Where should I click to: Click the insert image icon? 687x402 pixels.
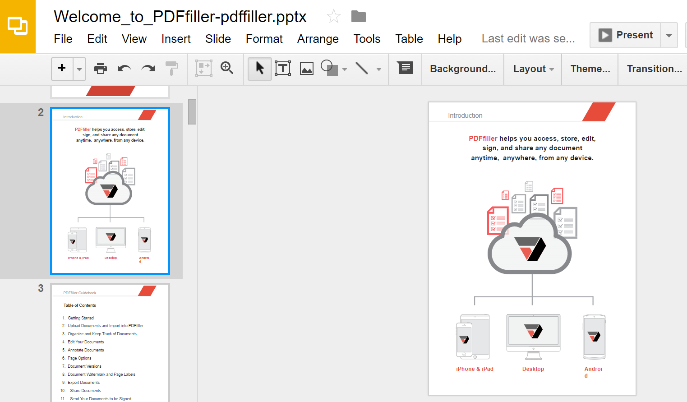pos(307,69)
